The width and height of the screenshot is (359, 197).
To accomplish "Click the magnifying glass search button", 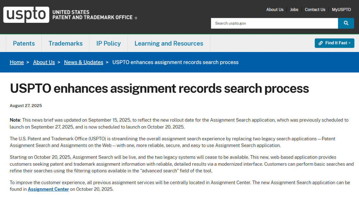I will click(x=346, y=23).
